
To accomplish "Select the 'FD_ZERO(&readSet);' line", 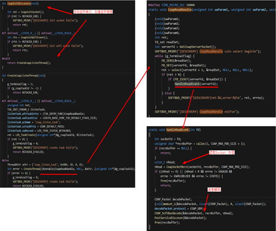I will 176,61.
